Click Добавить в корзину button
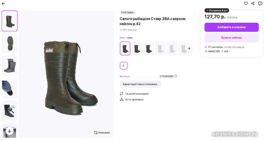The width and height of the screenshot is (264, 141). pos(231,27)
